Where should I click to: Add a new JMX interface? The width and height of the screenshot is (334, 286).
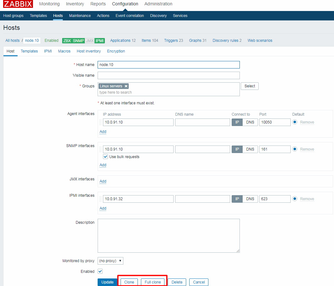103,181
